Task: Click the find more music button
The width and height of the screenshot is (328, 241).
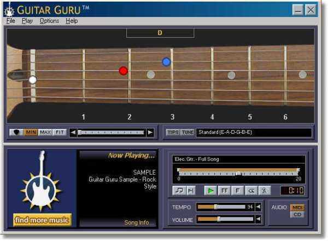Action: point(42,220)
